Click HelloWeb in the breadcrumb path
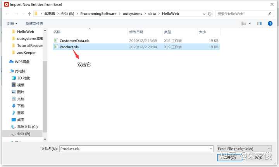This screenshot has height=167, width=279. tap(170, 14)
